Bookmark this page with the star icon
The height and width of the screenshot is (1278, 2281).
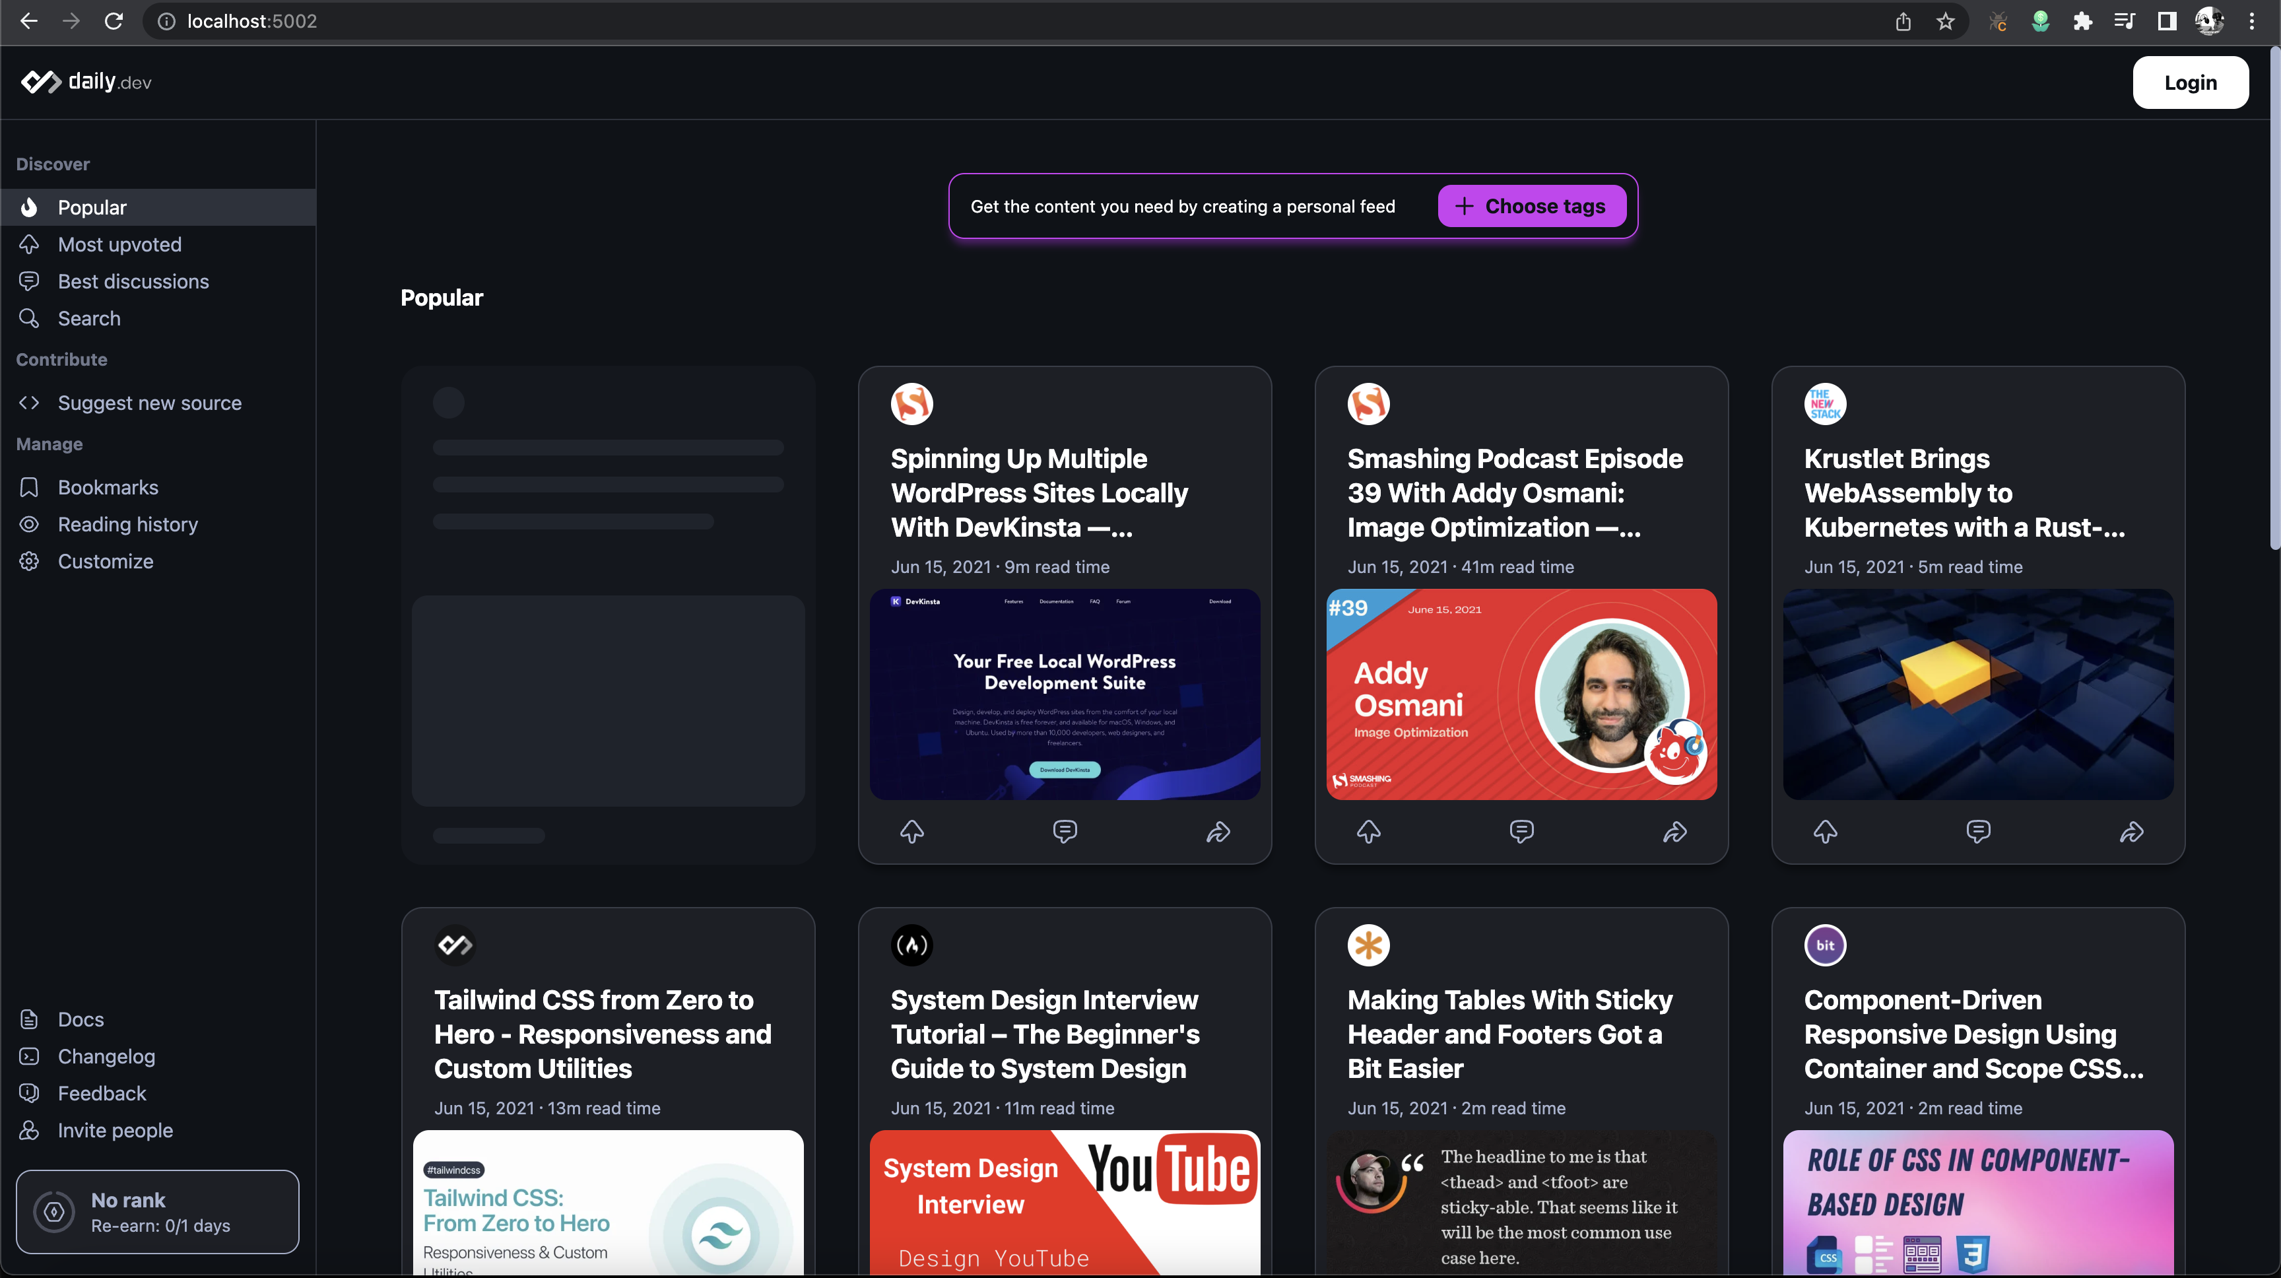point(1946,21)
